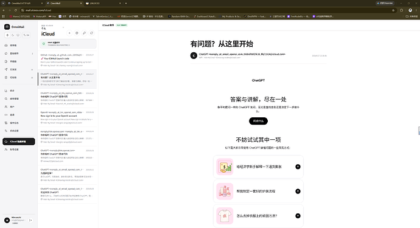420x228 pixels.
Task: Click the round gear icon beside iCloud heading
Action: point(77,33)
